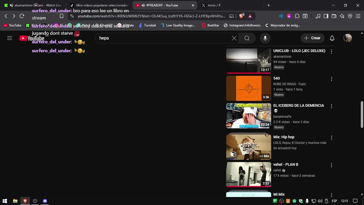364x205 pixels.
Task: Go forward with the browser forward arrow
Action: coord(14,16)
